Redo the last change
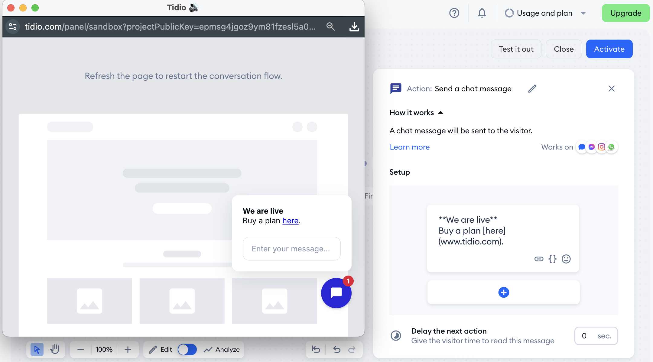Screen dimensions: 653x362 [352, 350]
